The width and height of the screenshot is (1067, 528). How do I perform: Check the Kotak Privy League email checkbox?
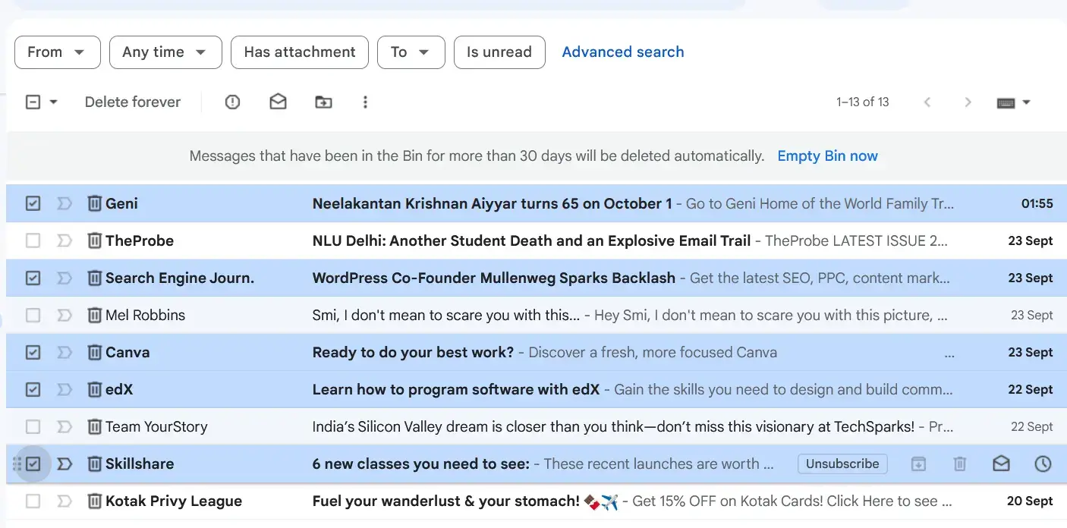pos(33,501)
